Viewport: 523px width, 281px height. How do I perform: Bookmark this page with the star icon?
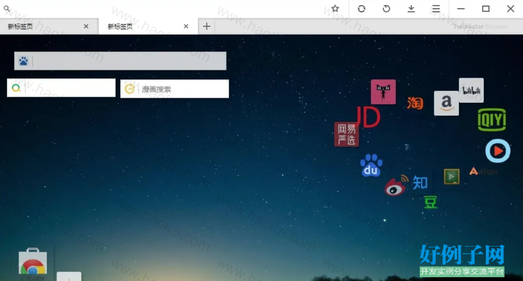[335, 8]
